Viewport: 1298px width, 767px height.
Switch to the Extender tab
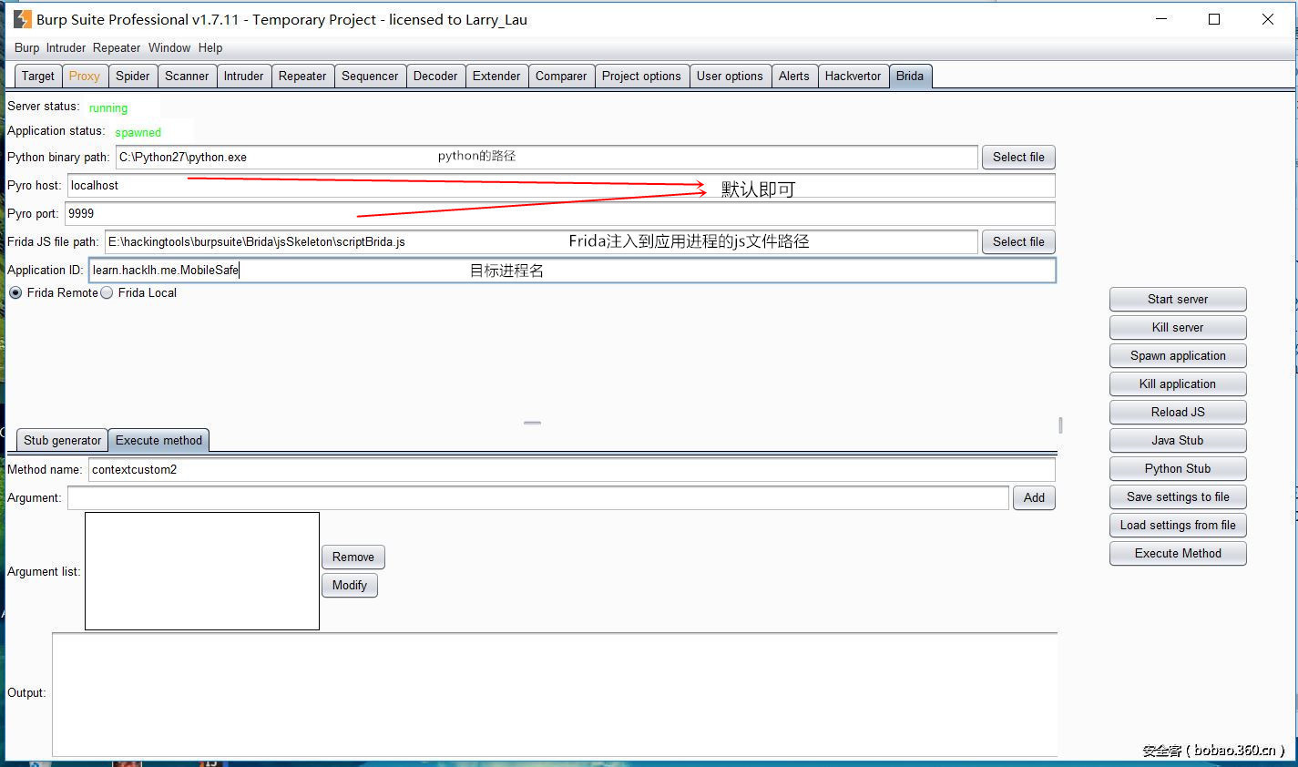(x=496, y=76)
